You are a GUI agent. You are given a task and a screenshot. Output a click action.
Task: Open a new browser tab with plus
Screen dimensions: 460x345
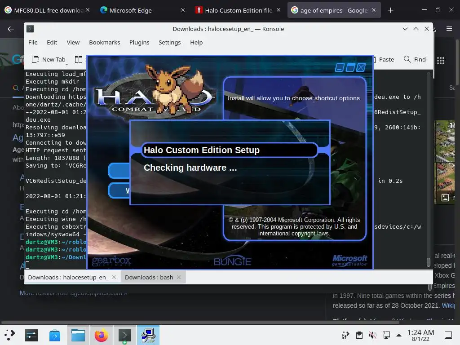[390, 10]
